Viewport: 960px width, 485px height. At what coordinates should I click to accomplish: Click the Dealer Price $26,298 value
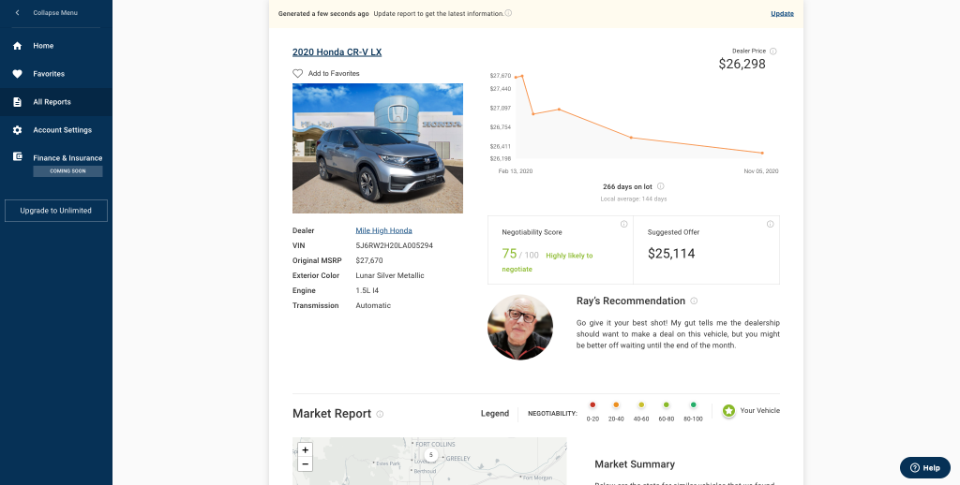742,64
